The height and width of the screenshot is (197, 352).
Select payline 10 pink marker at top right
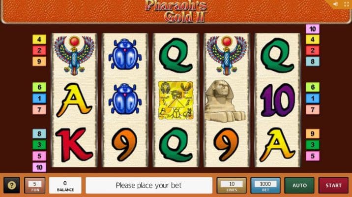tap(313, 29)
